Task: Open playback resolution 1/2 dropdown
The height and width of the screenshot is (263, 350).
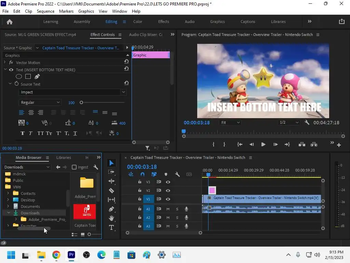Action: point(289,122)
